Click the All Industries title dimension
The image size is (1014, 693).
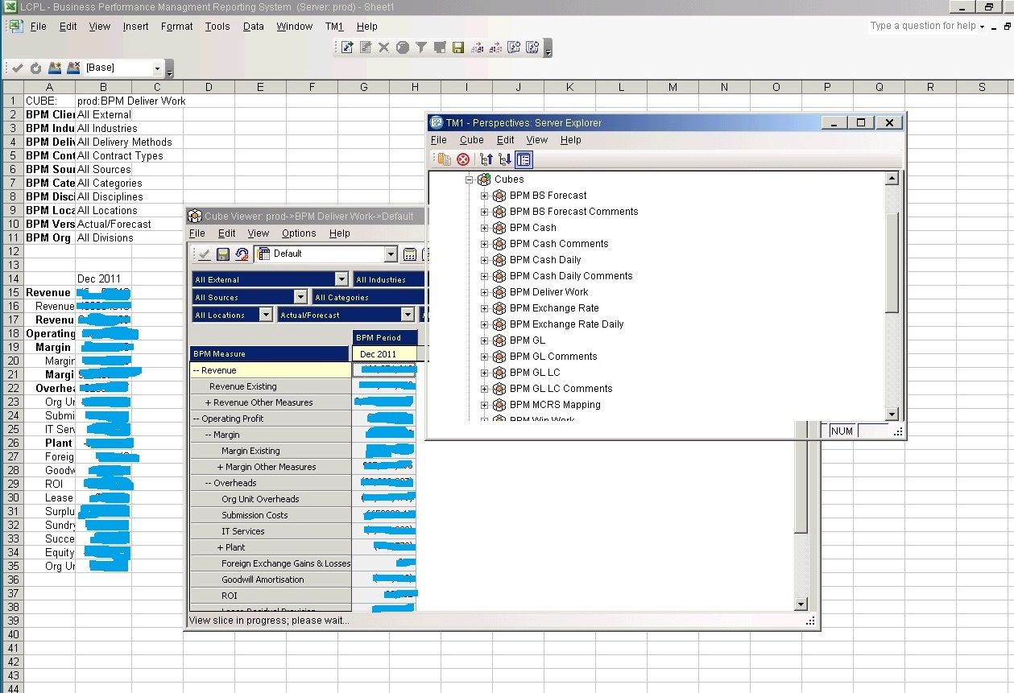click(389, 279)
